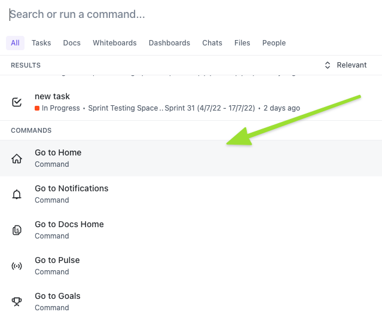Focus the Search or run a command field

click(179, 14)
